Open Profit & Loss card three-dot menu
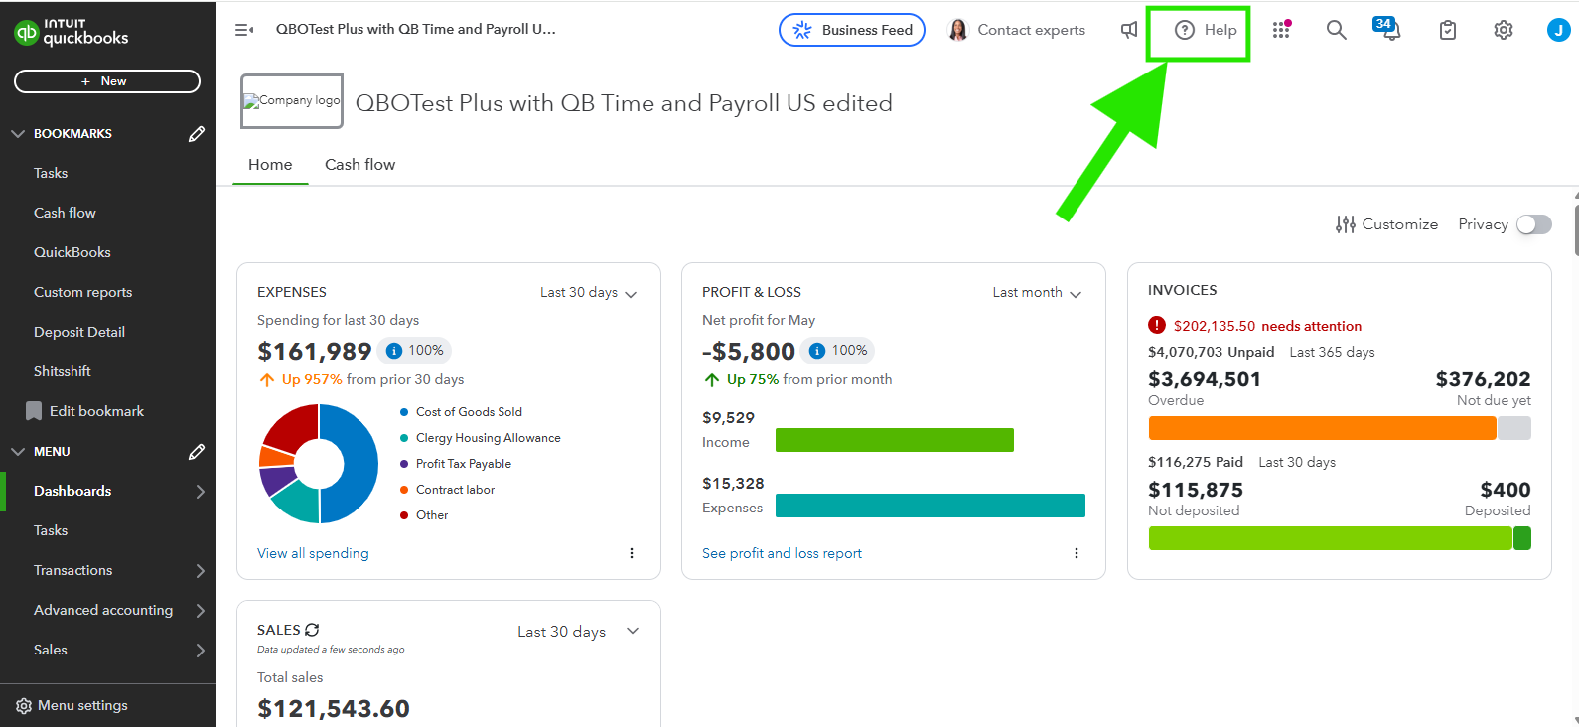This screenshot has width=1579, height=727. [1077, 553]
